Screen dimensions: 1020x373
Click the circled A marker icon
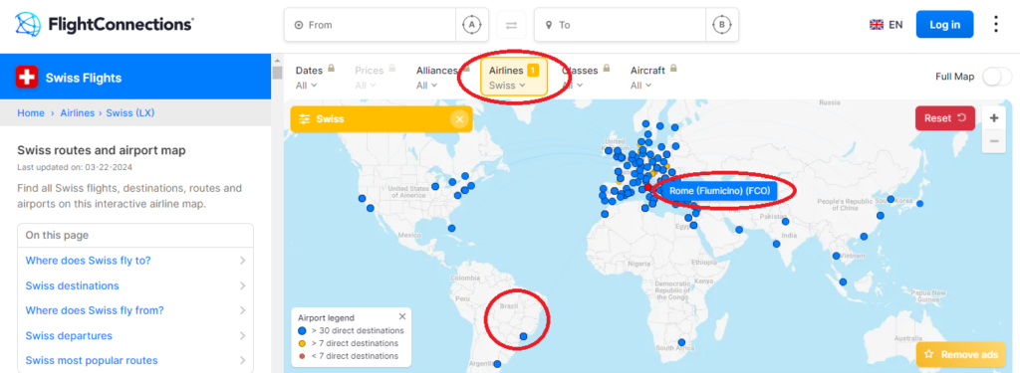pos(471,25)
